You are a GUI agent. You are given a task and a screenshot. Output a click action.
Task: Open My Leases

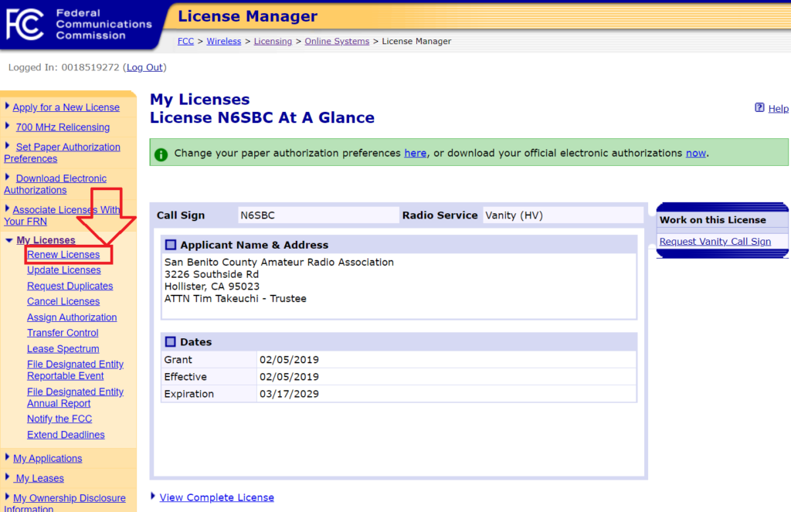(39, 478)
